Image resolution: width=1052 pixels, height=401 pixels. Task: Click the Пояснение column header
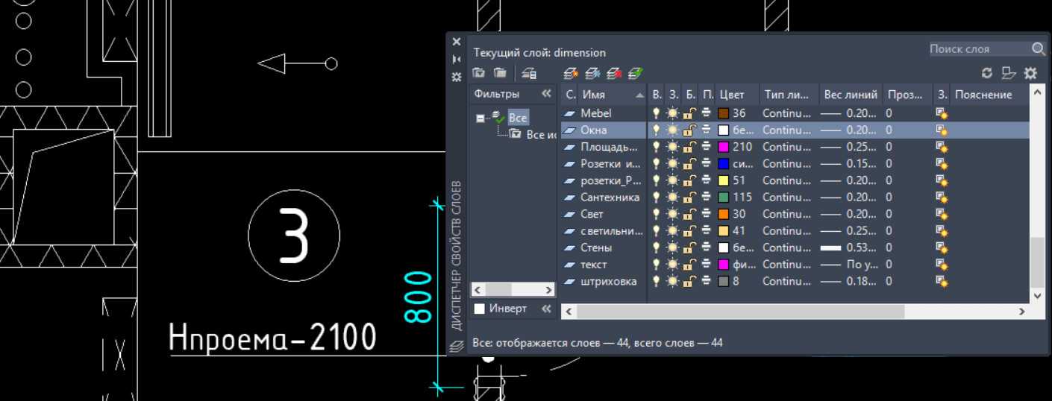[x=989, y=95]
